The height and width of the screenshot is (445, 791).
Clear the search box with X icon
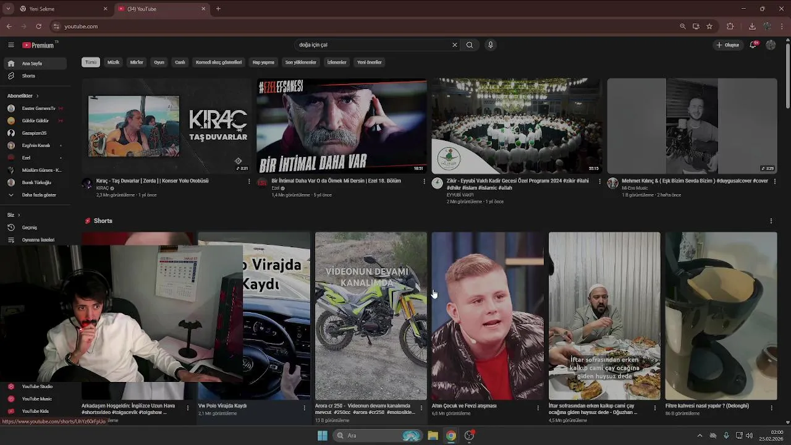[455, 45]
